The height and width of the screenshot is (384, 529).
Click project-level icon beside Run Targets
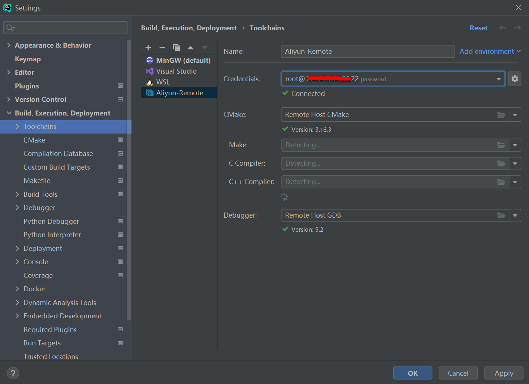(x=120, y=343)
